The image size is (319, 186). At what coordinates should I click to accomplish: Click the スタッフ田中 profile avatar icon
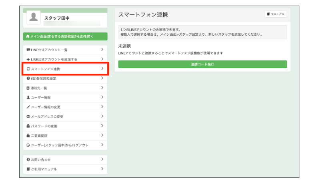[34, 17]
